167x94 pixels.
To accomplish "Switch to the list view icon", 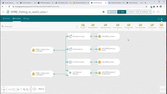I will tap(159, 19).
